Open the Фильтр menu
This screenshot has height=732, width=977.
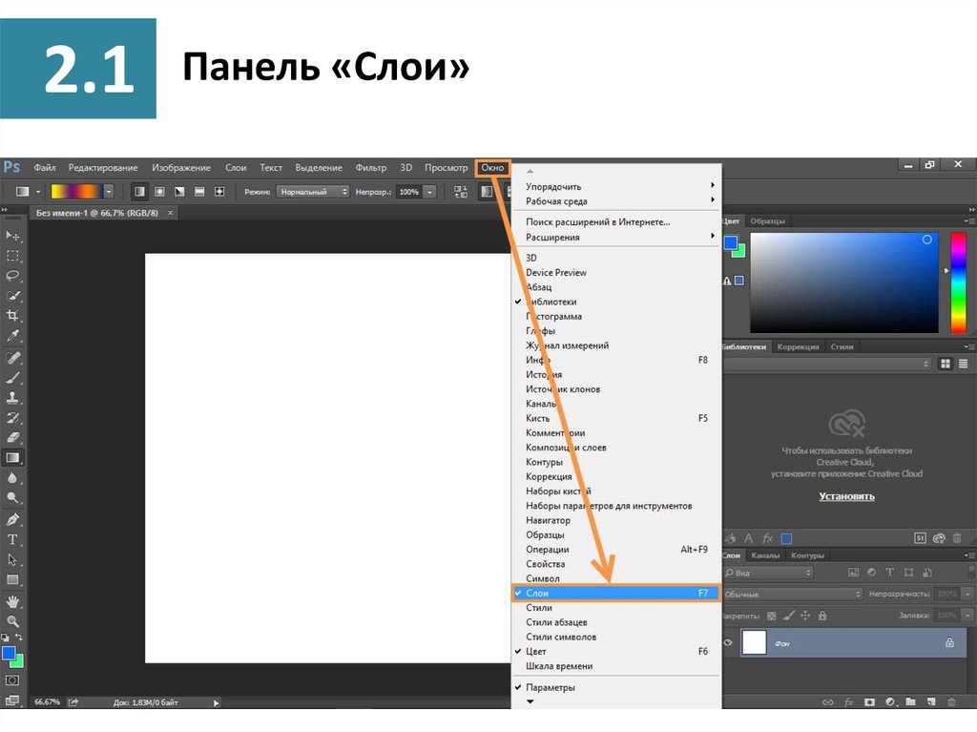point(371,168)
